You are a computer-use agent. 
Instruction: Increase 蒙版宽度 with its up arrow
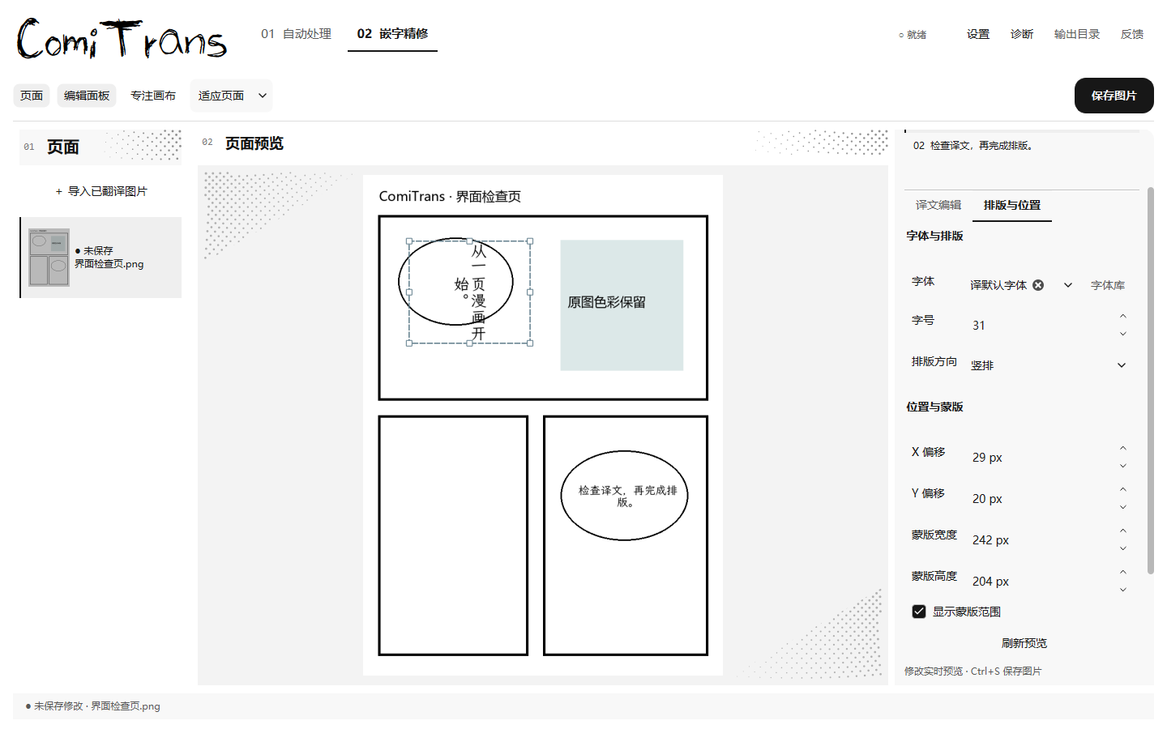pyautogui.click(x=1122, y=531)
